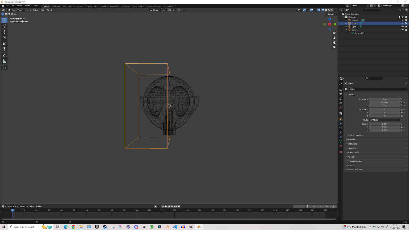The width and height of the screenshot is (409, 230).
Task: Activate the Rotate tool
Action: [x=4, y=38]
